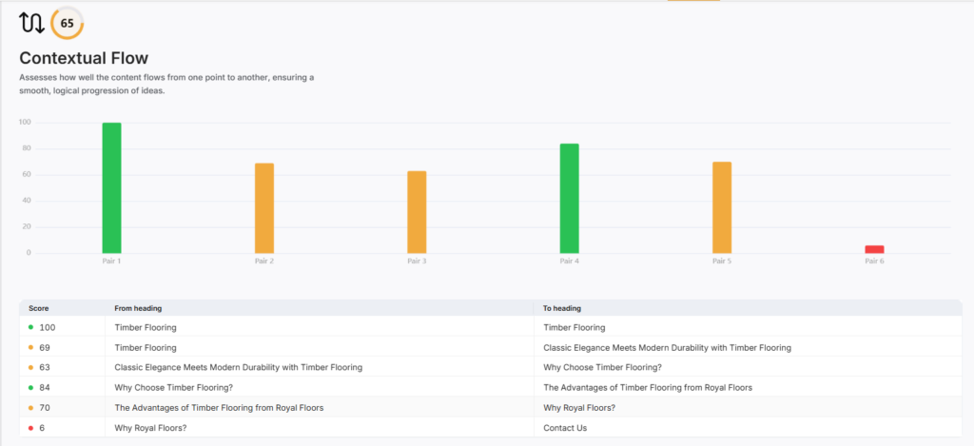Click the red dot beside score 6

point(31,427)
